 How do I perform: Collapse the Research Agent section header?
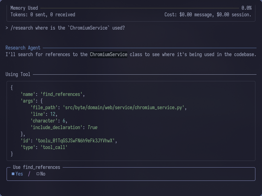point(23,48)
